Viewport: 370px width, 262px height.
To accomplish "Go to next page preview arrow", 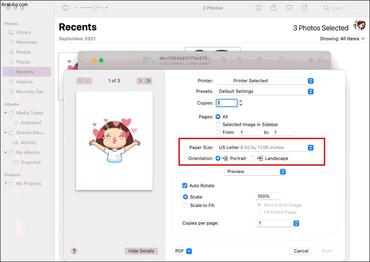I will [140, 81].
